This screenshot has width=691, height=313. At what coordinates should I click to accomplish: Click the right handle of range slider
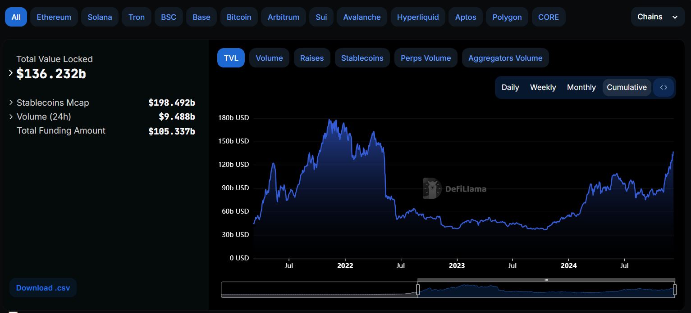[675, 290]
